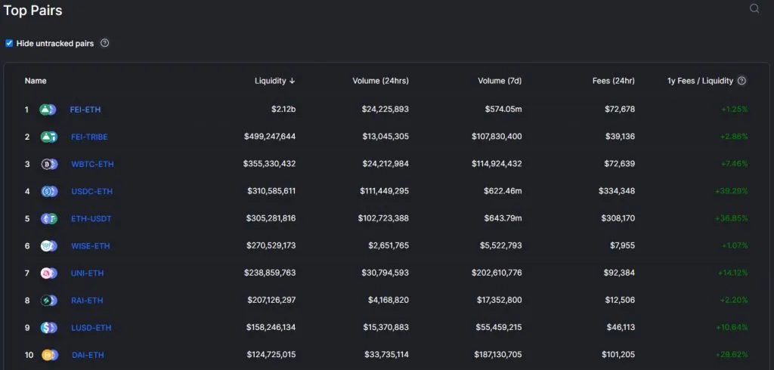Sort by the Volume (7d) column header
The height and width of the screenshot is (370, 774).
500,81
